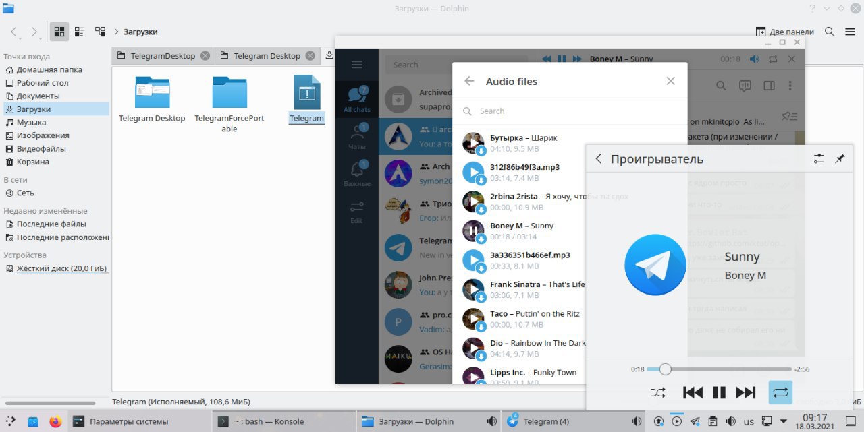The image size is (864, 432).
Task: Go back in Проигрыватель widget header
Action: point(598,159)
